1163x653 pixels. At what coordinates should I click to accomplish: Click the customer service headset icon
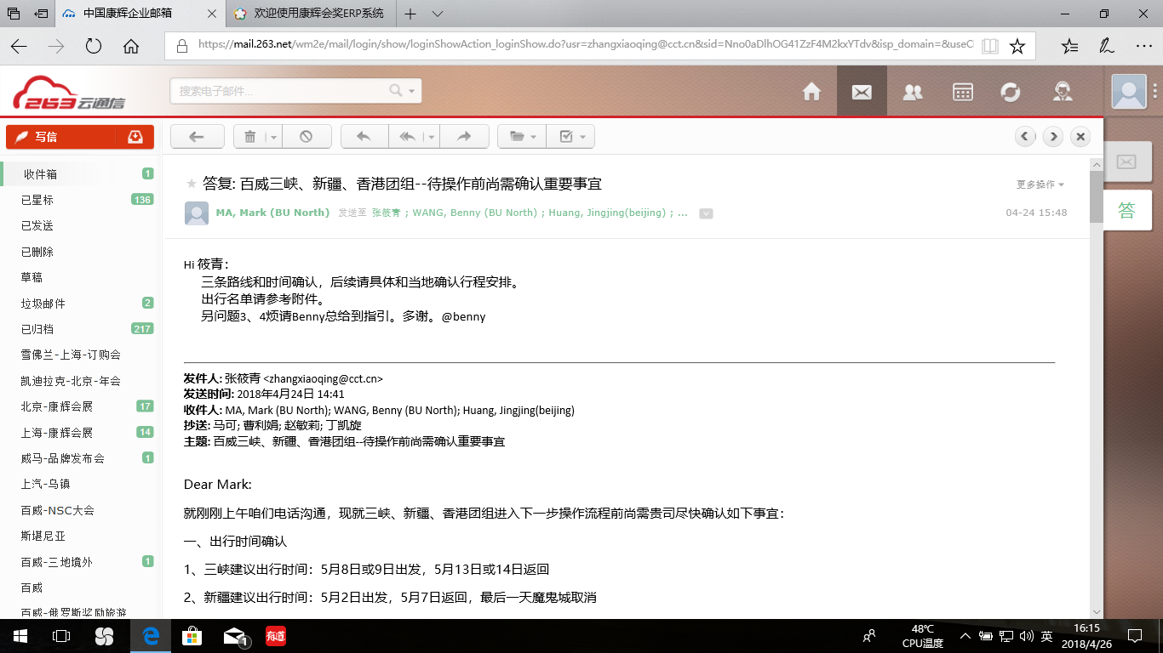1062,92
